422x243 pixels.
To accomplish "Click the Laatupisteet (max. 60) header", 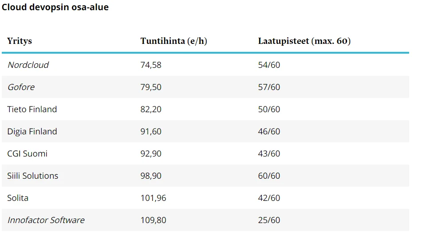I will coord(304,41).
